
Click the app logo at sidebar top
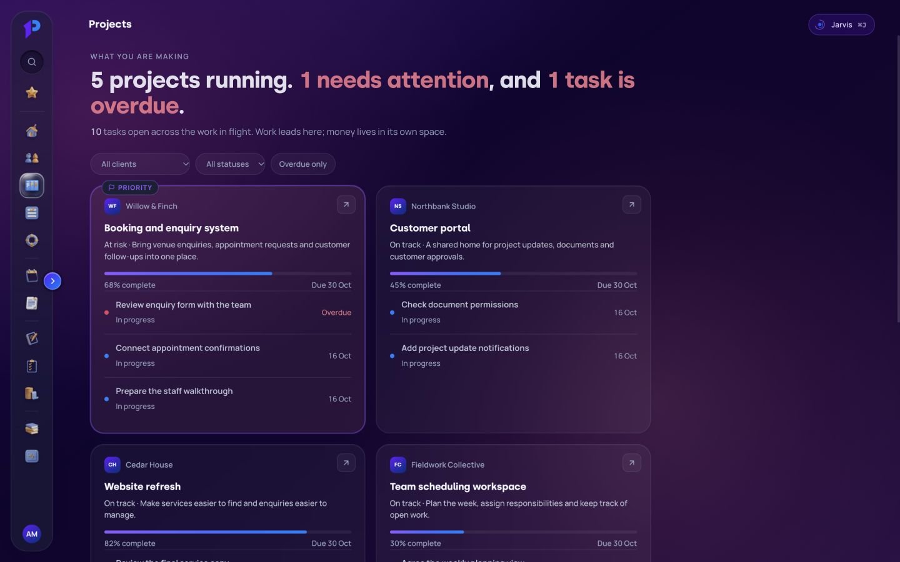[32, 27]
